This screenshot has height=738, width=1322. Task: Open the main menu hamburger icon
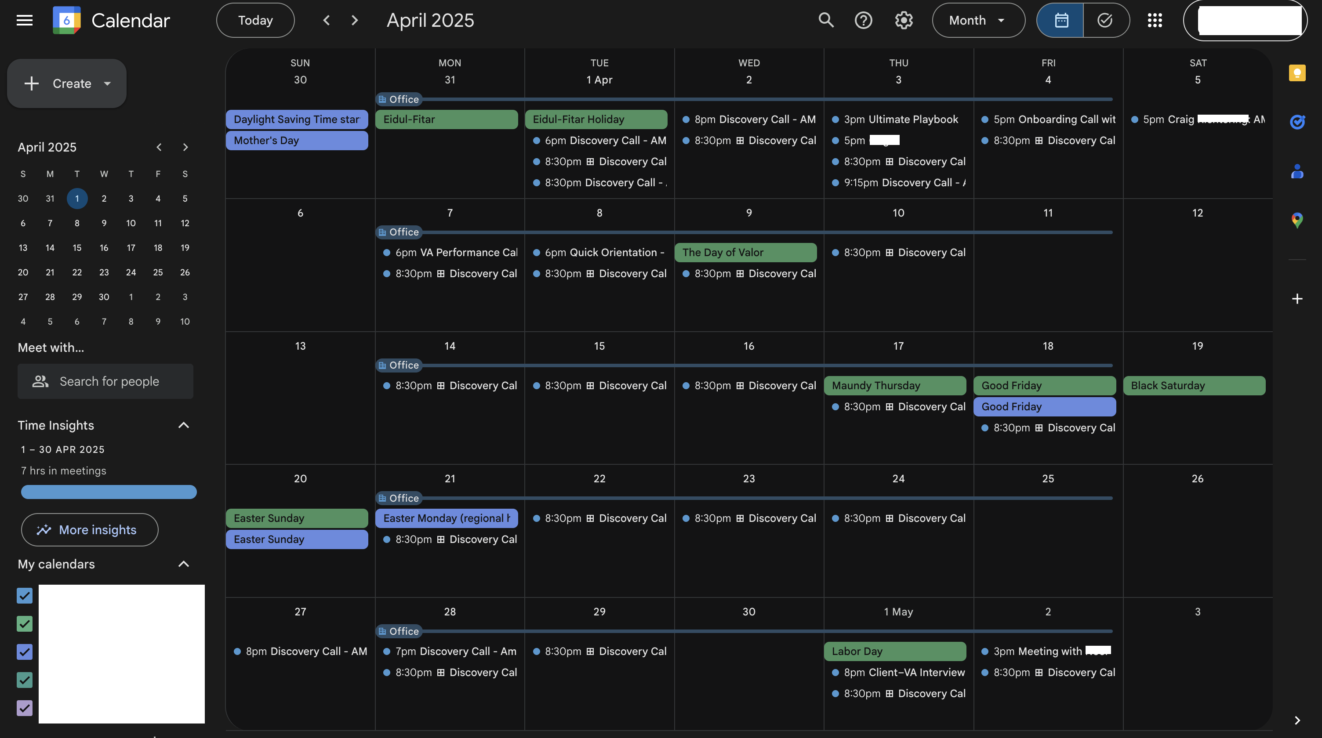pyautogui.click(x=24, y=21)
